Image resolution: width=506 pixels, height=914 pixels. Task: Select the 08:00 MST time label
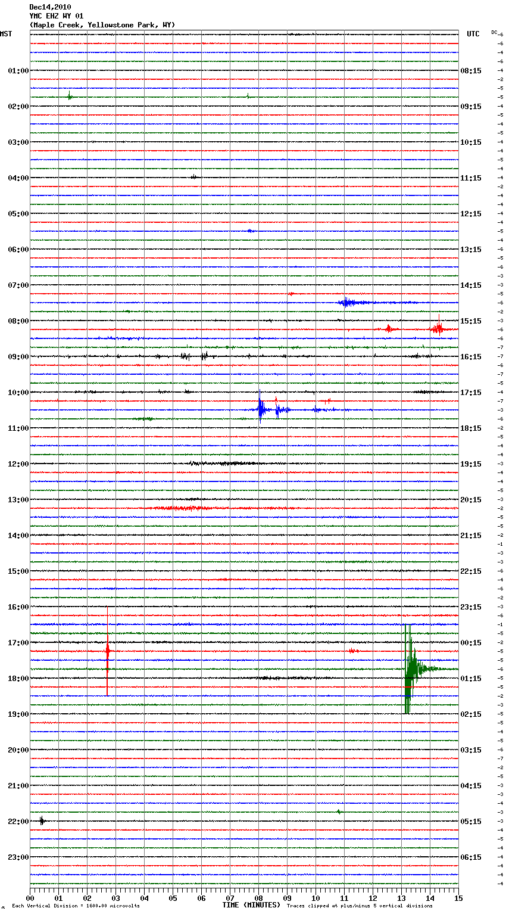tap(18, 321)
